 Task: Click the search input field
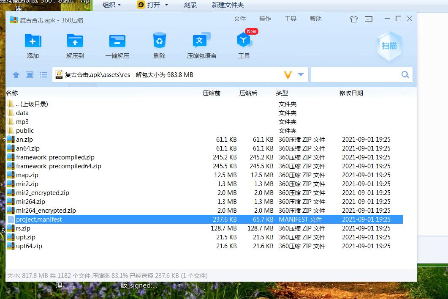[356, 75]
